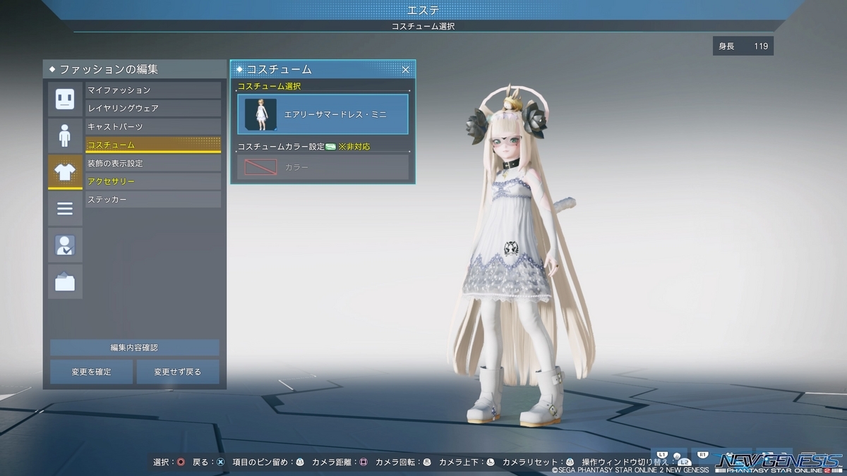The width and height of the screenshot is (847, 476).
Task: Click the button icon beside カメラリセット
Action: (570, 463)
